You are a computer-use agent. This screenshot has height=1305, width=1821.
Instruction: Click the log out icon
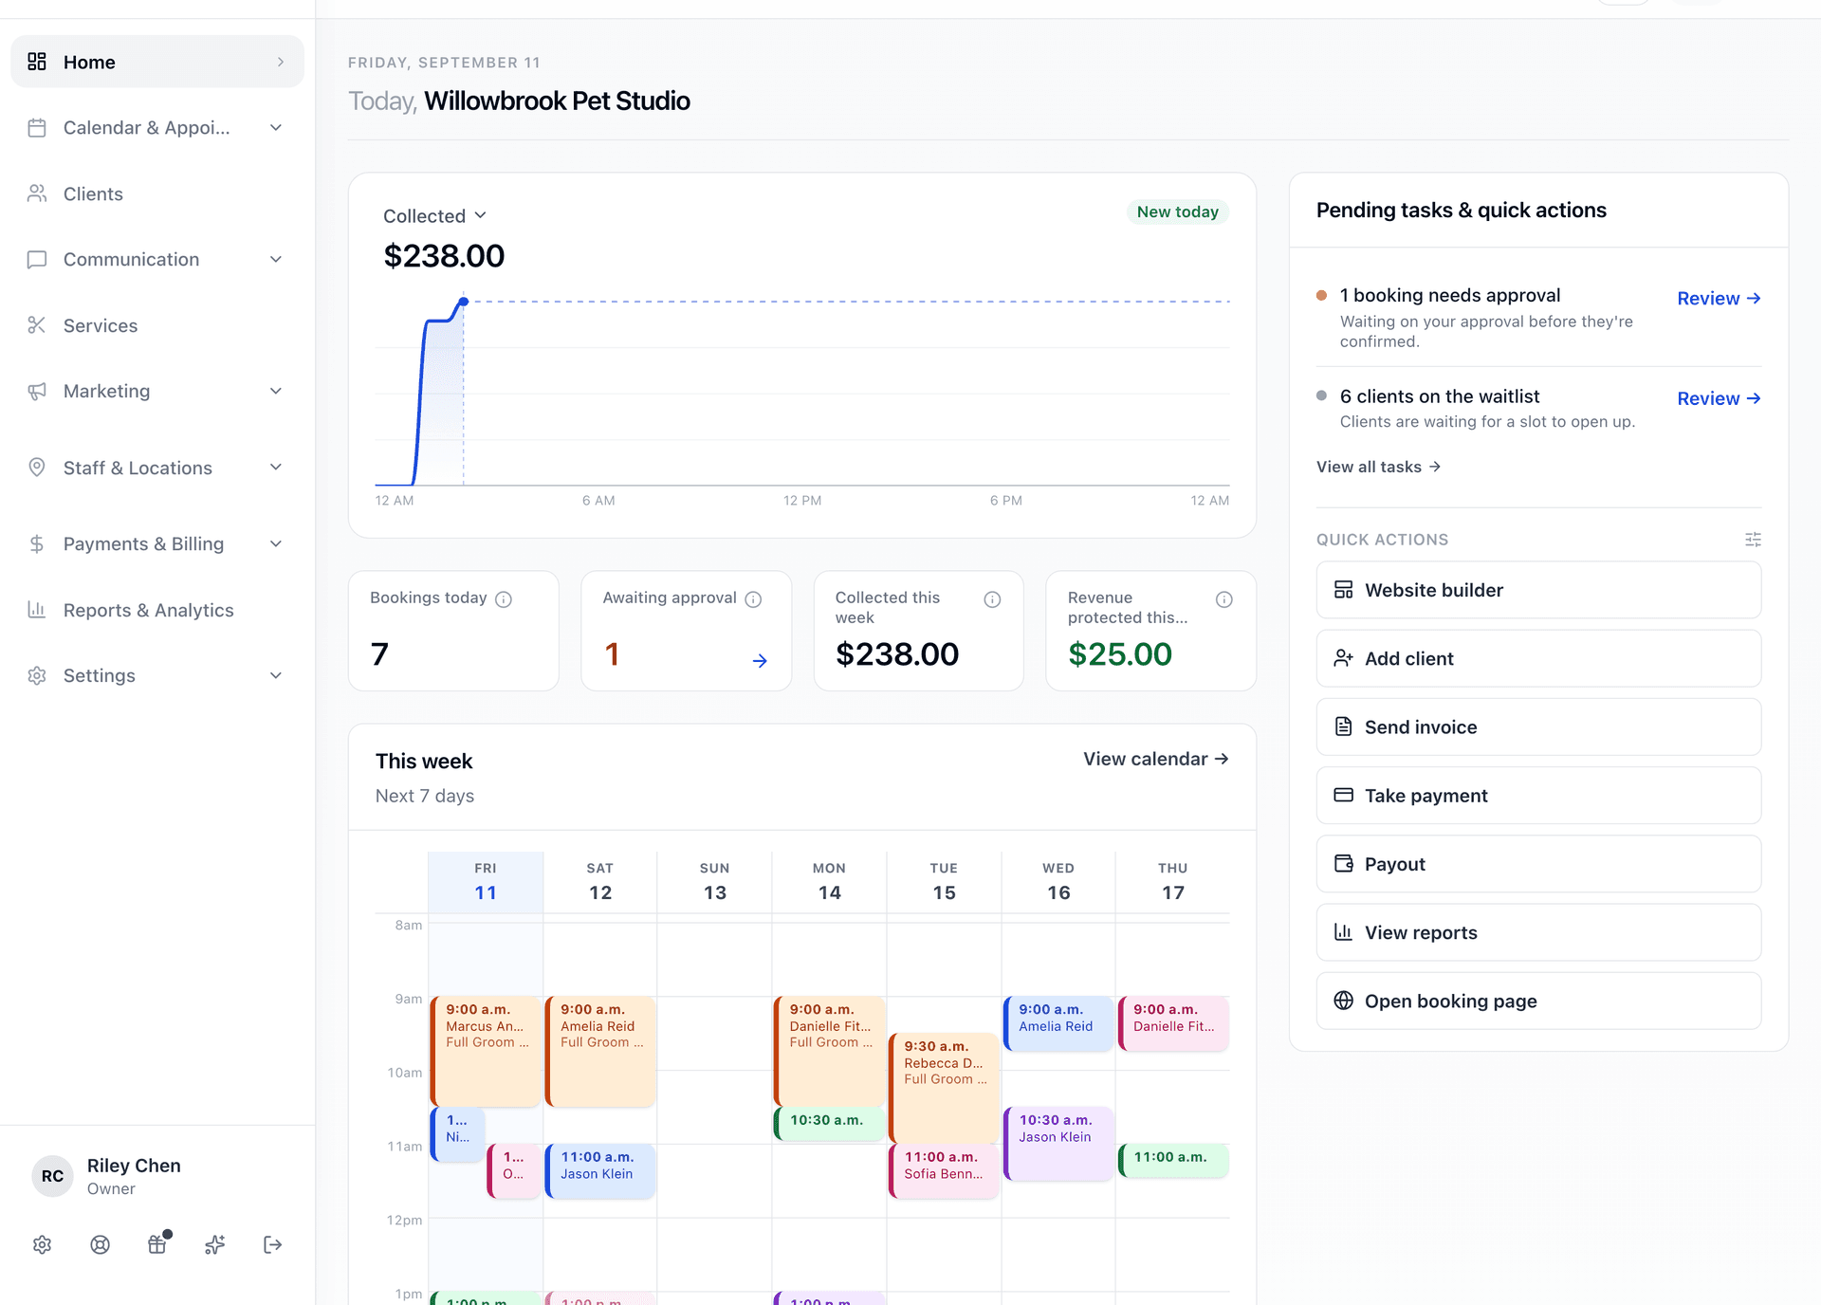(273, 1245)
